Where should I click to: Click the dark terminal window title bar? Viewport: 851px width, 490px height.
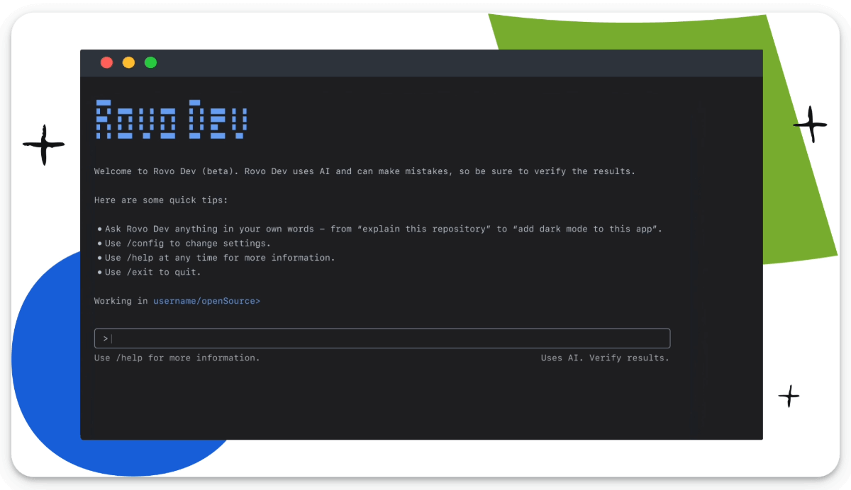pos(454,62)
